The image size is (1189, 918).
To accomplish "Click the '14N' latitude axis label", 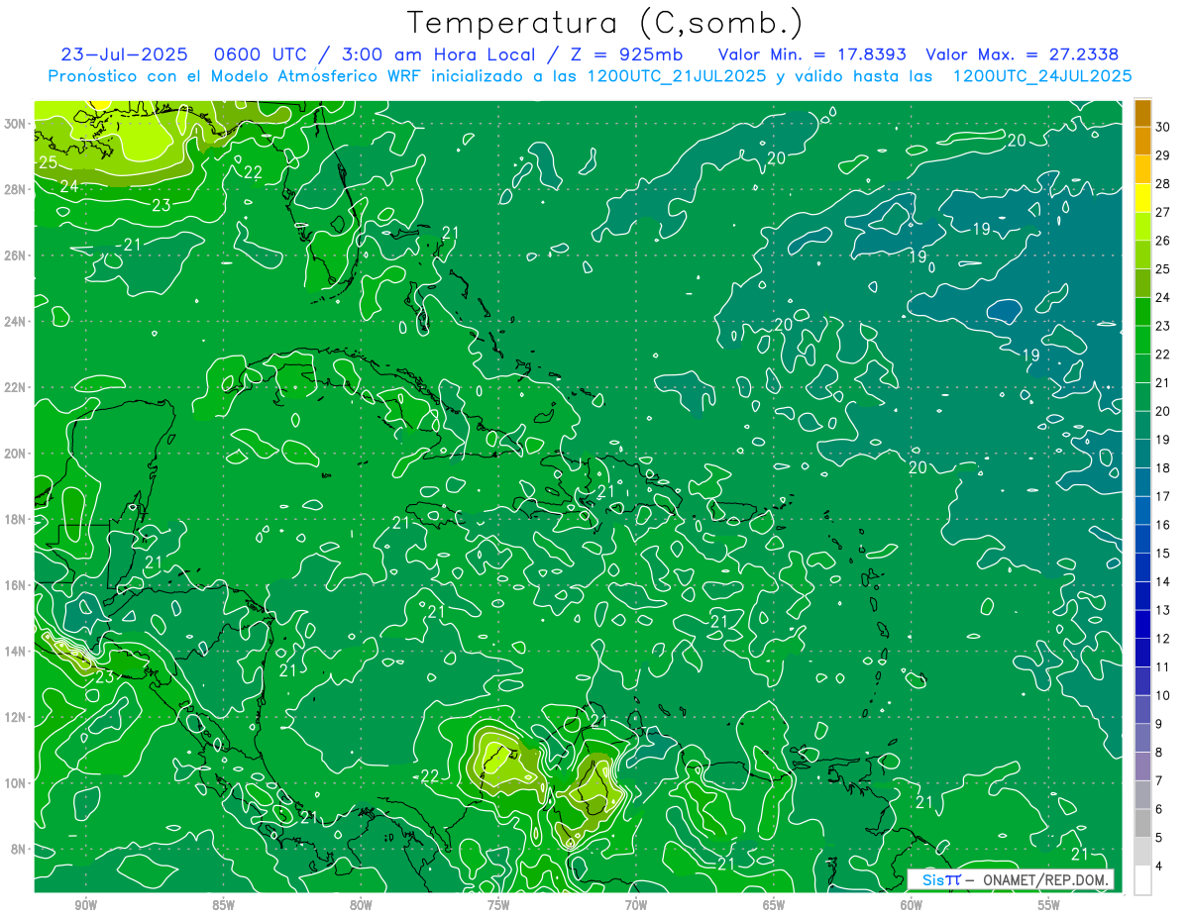I will pos(17,651).
